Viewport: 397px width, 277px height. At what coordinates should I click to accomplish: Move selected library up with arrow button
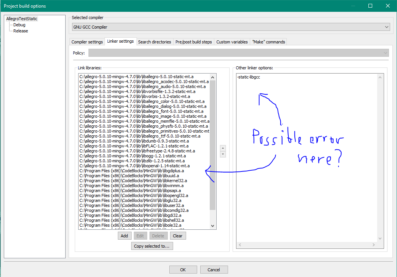click(223, 148)
